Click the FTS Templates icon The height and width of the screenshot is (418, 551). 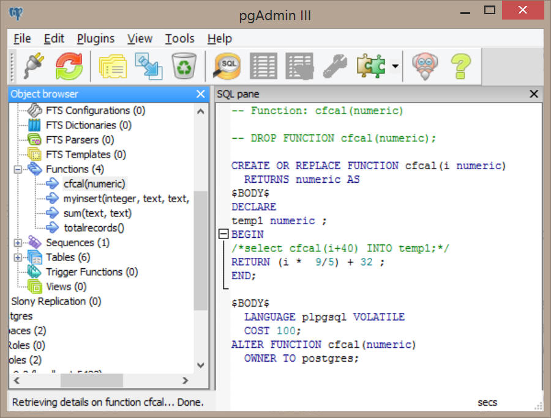pyautogui.click(x=34, y=155)
